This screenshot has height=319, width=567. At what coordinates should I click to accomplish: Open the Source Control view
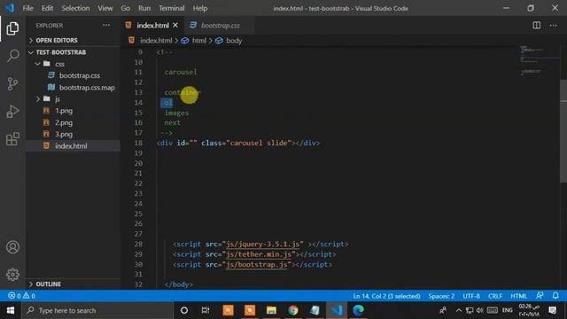pos(12,84)
